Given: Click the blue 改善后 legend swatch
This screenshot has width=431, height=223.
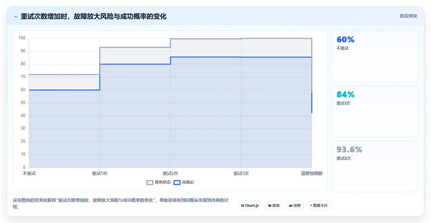Looking at the screenshot, I should tap(177, 182).
